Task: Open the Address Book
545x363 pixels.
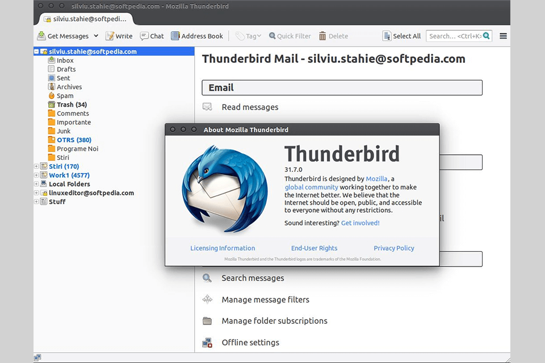Action: (197, 36)
